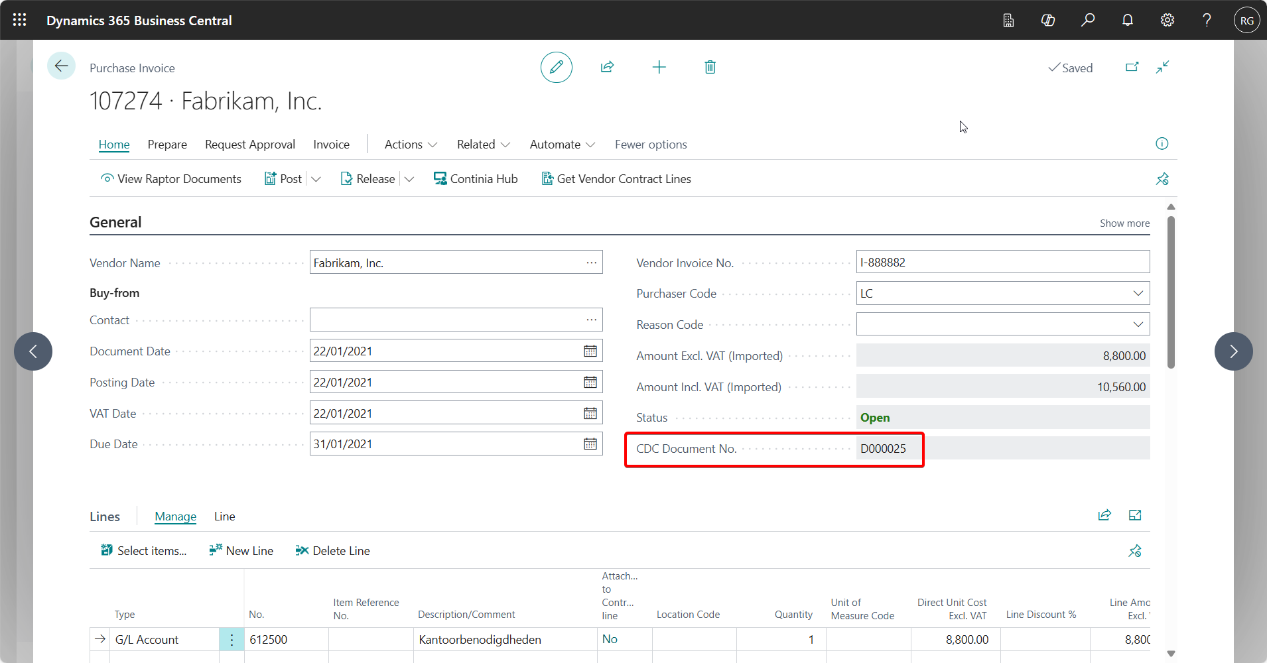Open the Copilot icon in header

(1048, 20)
